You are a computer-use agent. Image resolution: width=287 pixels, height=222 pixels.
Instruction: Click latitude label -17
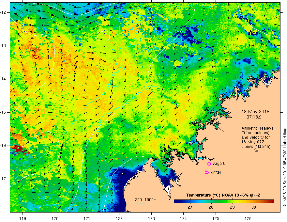point(4,179)
